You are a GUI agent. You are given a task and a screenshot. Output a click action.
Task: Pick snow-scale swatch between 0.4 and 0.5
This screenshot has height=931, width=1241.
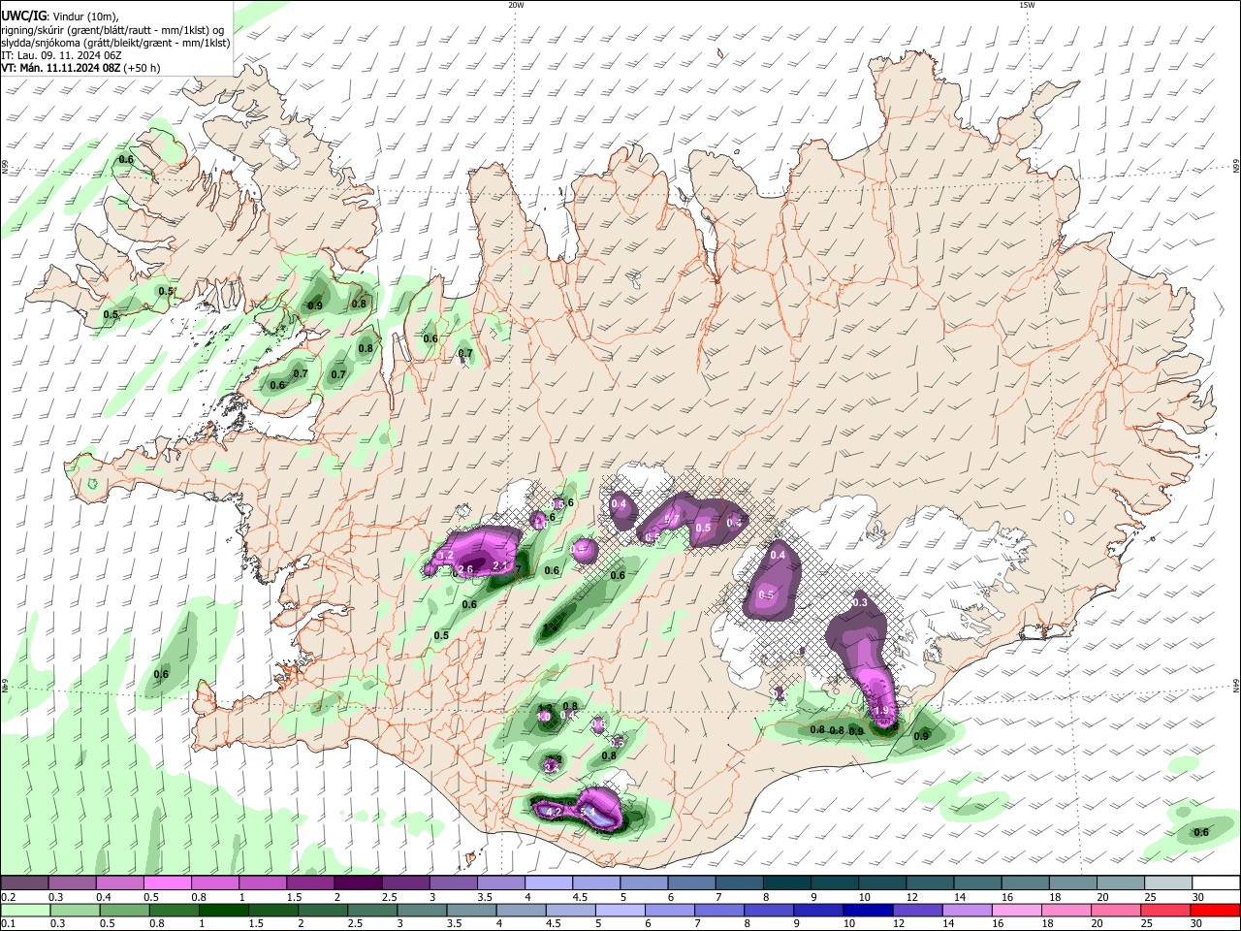[119, 883]
